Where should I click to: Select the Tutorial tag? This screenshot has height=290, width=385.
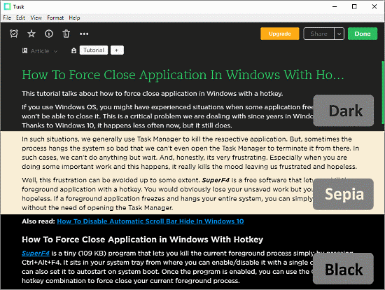[x=94, y=50]
